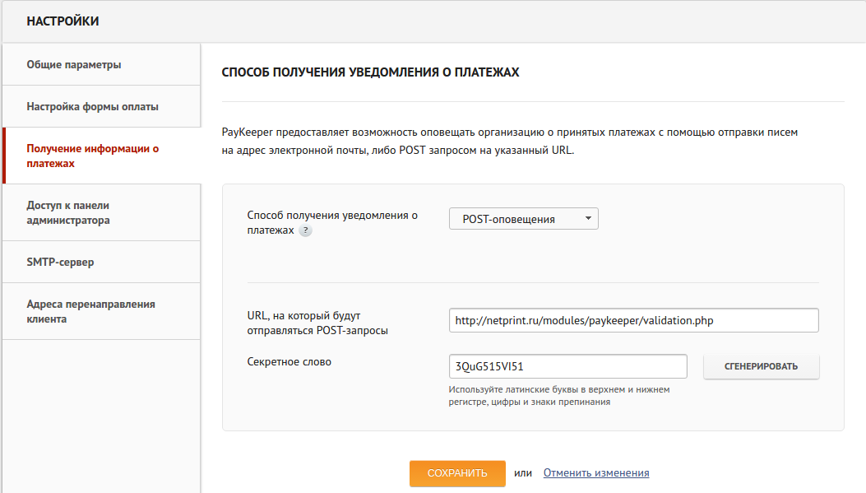The image size is (866, 493).
Task: Generate a new secret word via СГЕНЕРИРОВАТЬ
Action: click(x=761, y=366)
